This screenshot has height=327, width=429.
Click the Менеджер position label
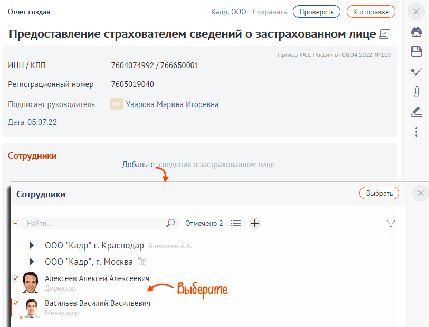[62, 313]
